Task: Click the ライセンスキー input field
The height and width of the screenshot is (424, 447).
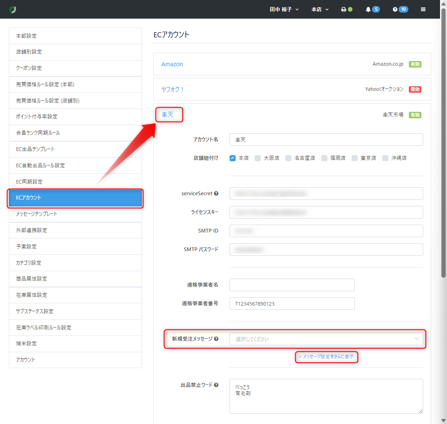Action: (x=326, y=212)
